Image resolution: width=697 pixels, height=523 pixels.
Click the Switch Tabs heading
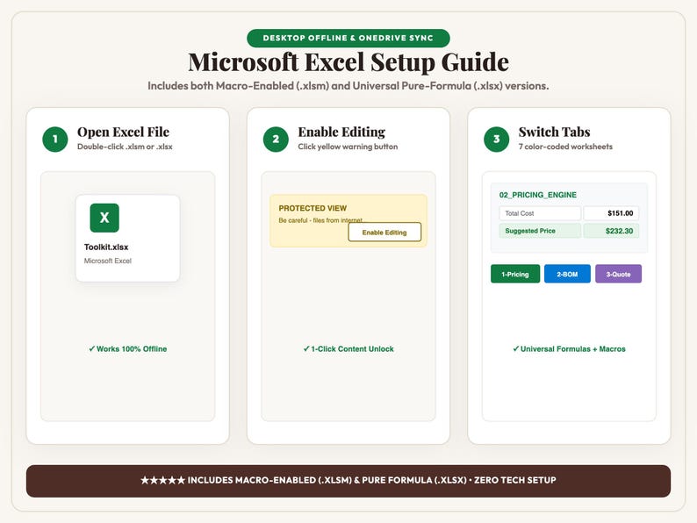[554, 132]
